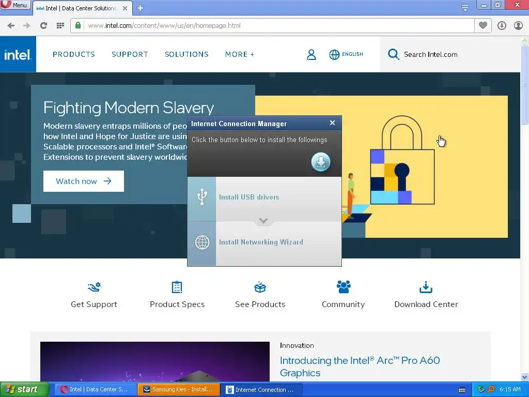Open the Opera Menu button

pyautogui.click(x=15, y=5)
